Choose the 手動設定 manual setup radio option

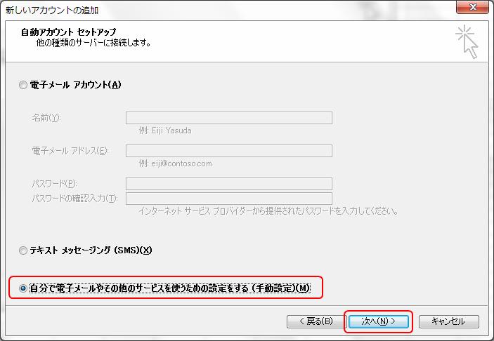pyautogui.click(x=23, y=288)
